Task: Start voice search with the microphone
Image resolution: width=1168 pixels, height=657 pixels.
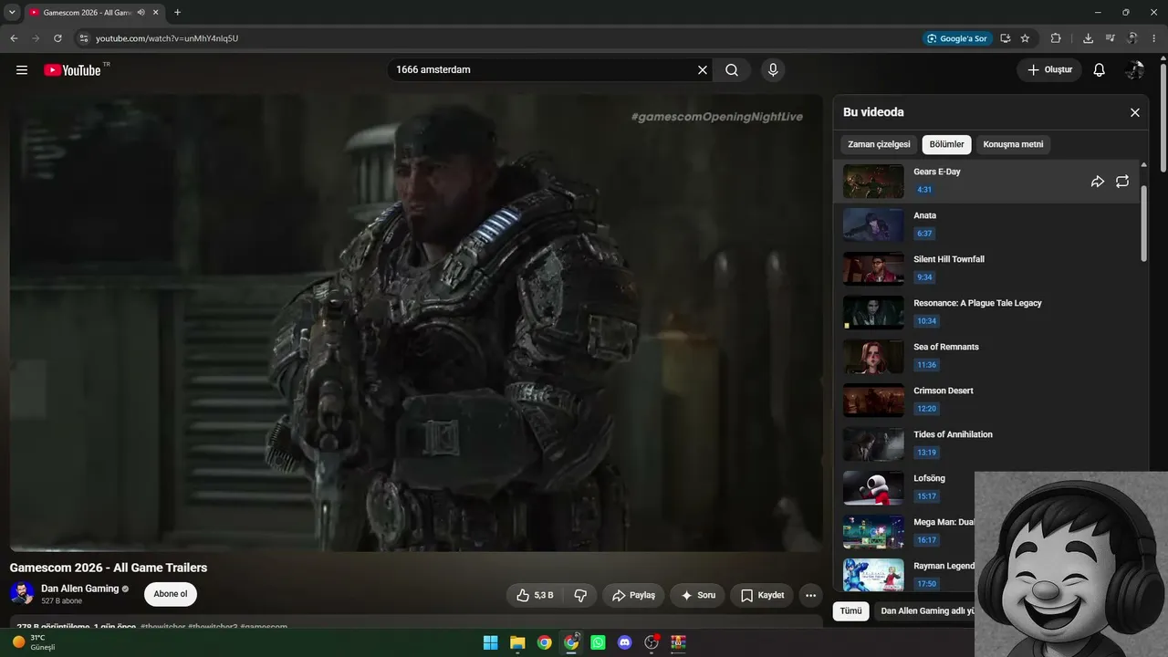Action: pos(773,70)
